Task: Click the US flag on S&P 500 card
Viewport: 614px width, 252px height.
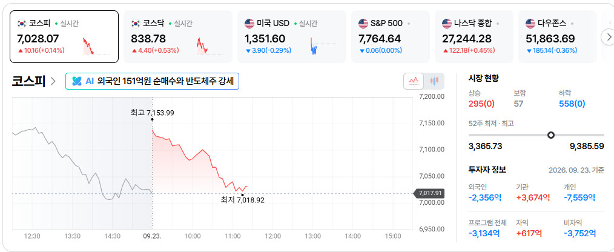Action: 363,24
